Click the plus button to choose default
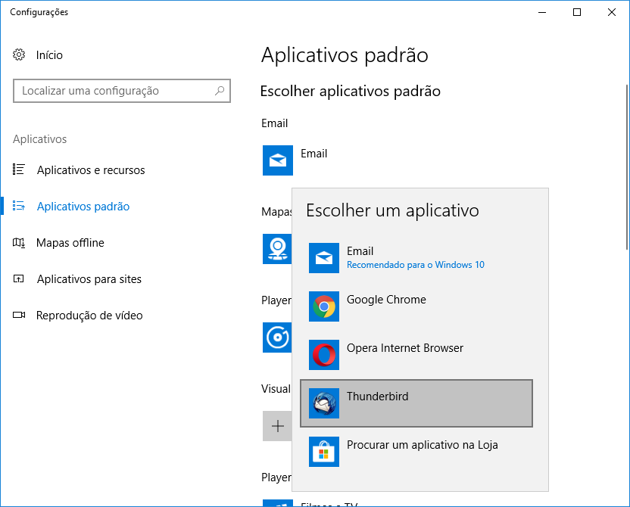Viewport: 630px width, 507px height. (277, 426)
